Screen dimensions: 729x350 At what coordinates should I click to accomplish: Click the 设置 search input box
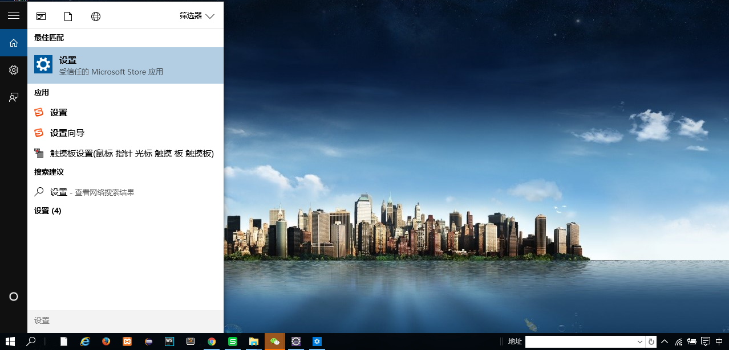point(125,321)
